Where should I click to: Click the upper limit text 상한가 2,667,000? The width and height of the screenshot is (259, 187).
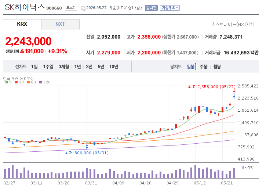pos(180,37)
